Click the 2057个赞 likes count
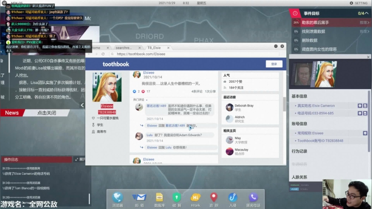Screen dimensions: 372x209 pyautogui.click(x=236, y=81)
